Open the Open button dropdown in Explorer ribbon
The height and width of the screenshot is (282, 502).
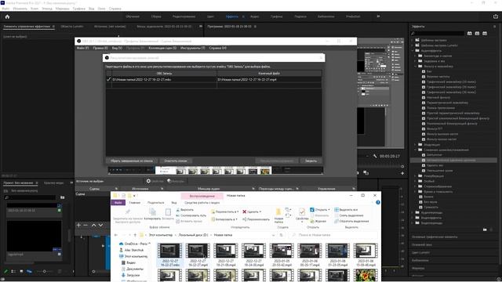point(329,210)
